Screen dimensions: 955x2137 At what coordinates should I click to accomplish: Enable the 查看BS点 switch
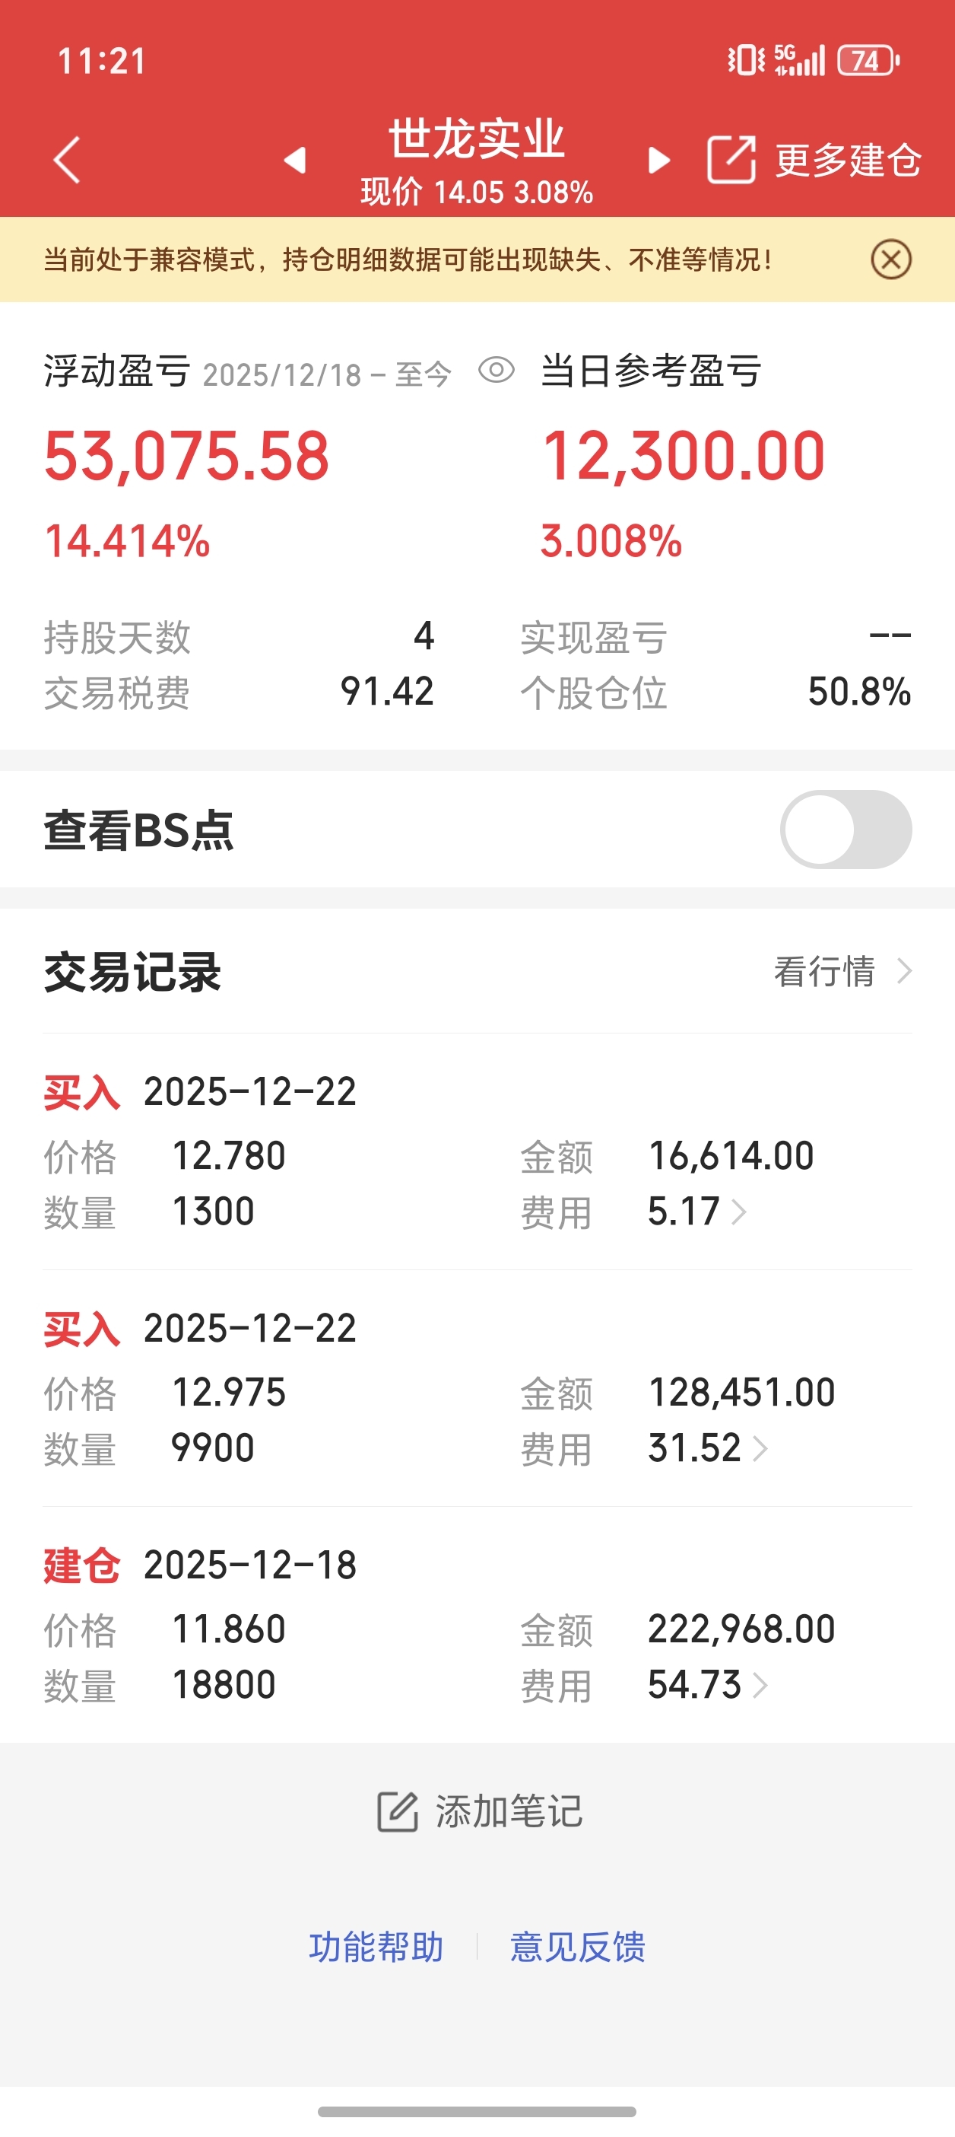(846, 830)
